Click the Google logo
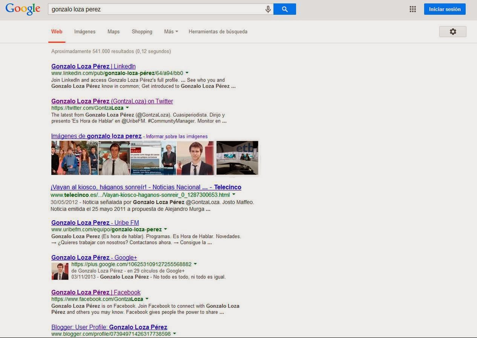This screenshot has width=477, height=338. (23, 9)
